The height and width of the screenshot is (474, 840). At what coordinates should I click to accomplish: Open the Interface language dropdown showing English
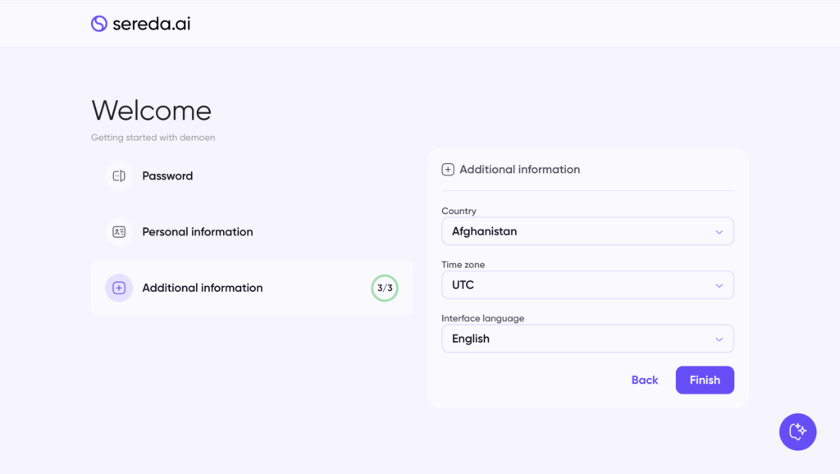coord(587,339)
